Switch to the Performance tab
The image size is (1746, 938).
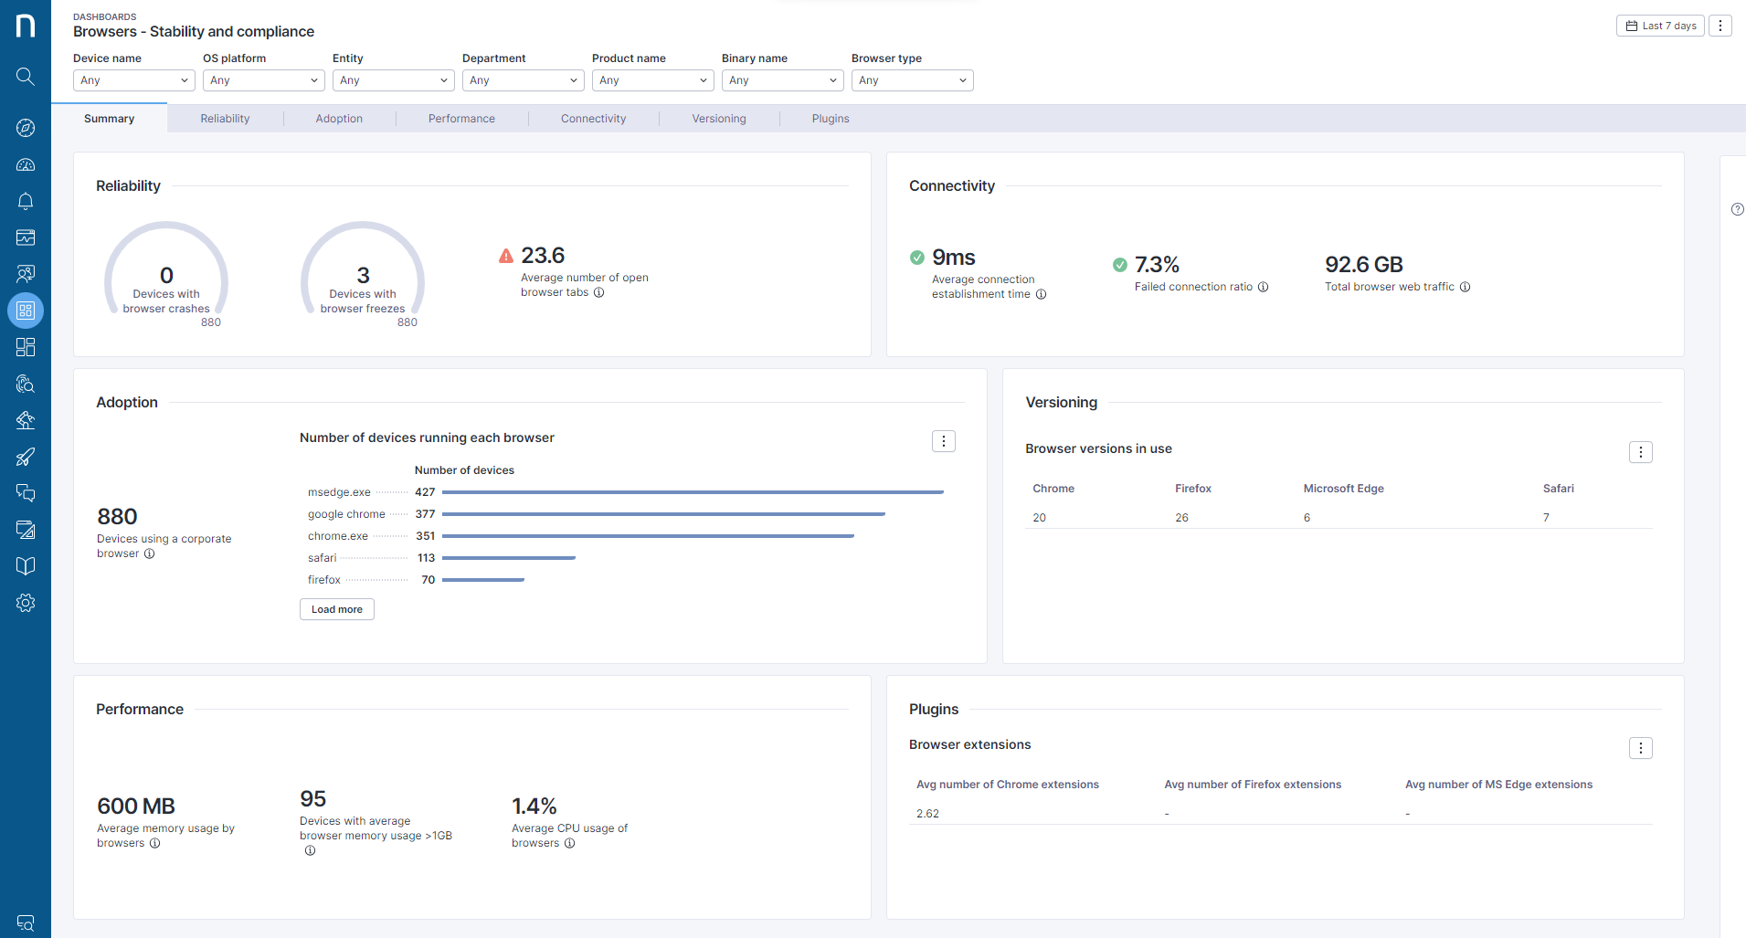[461, 119]
